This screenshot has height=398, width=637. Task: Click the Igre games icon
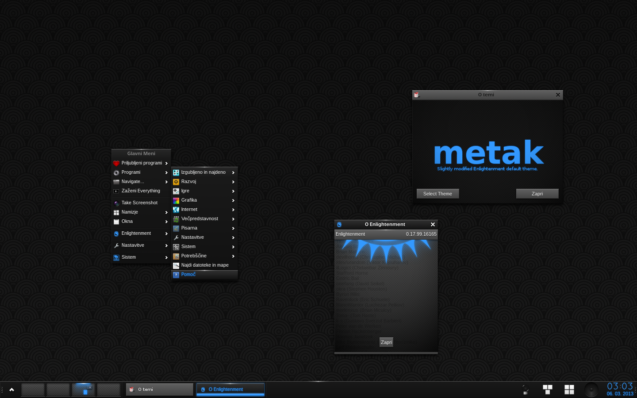176,191
